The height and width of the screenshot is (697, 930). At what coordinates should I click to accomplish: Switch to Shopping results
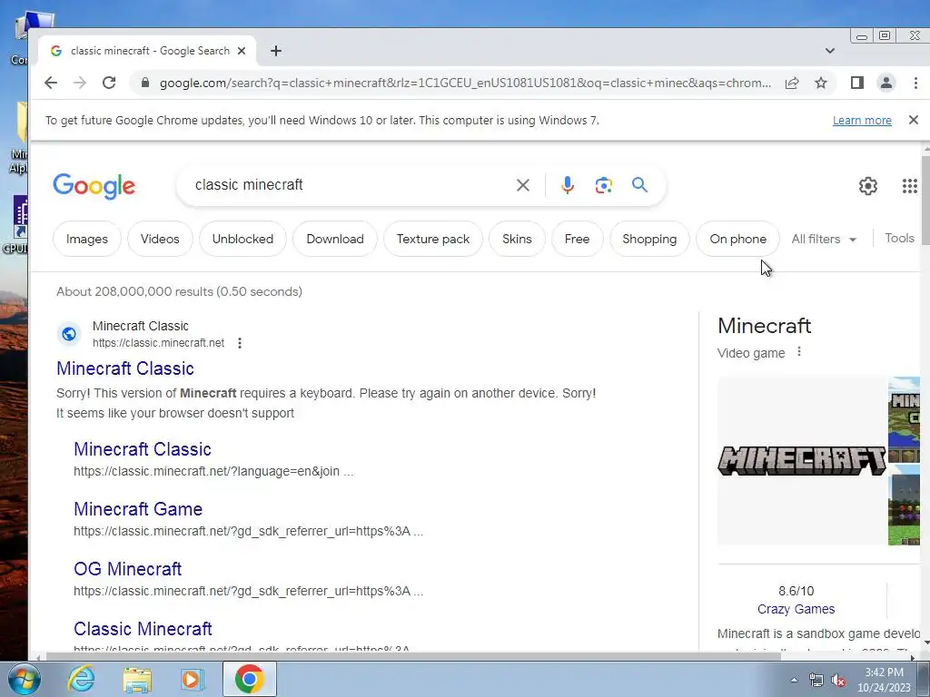(x=649, y=239)
